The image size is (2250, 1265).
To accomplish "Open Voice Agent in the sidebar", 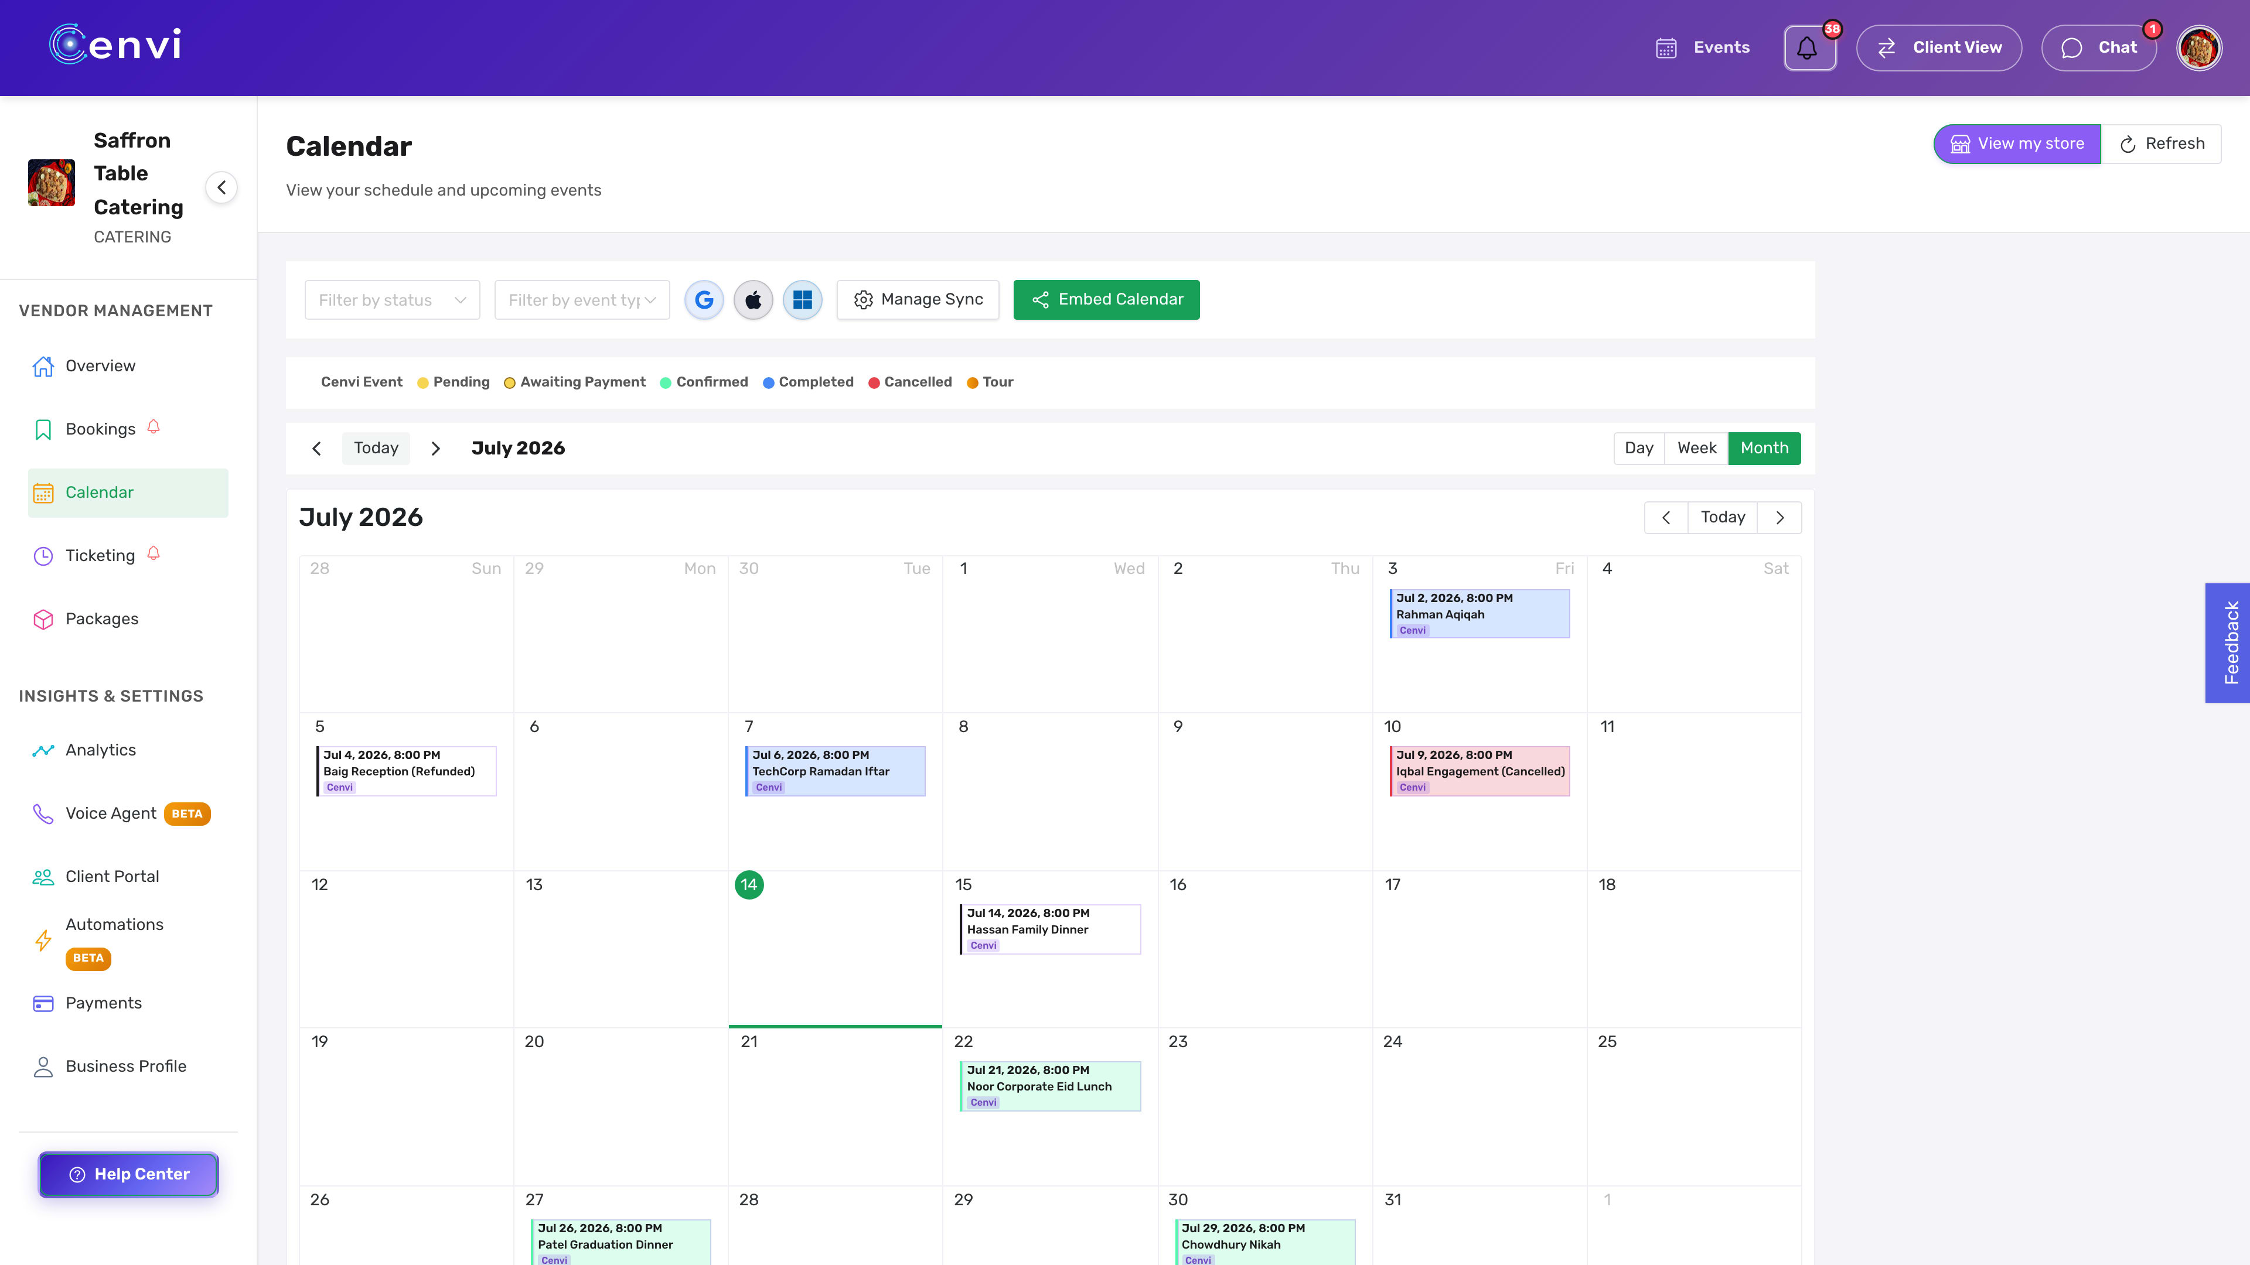I will click(x=128, y=813).
